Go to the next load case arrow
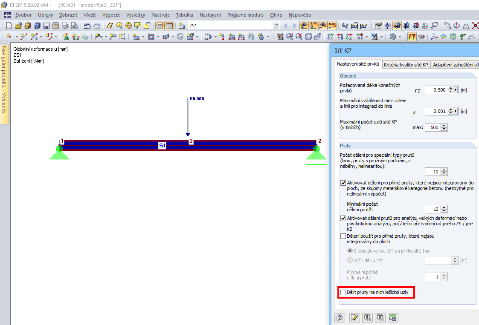This screenshot has width=479, height=325. [294, 26]
